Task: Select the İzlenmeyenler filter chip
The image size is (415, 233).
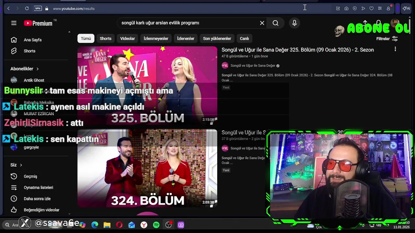Action: 156,39
